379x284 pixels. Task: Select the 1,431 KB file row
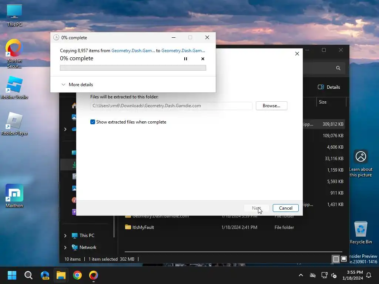(324, 204)
